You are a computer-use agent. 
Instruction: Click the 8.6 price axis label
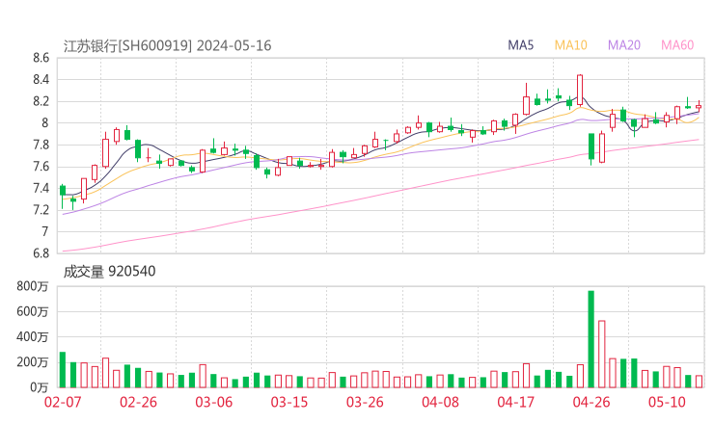tap(41, 58)
